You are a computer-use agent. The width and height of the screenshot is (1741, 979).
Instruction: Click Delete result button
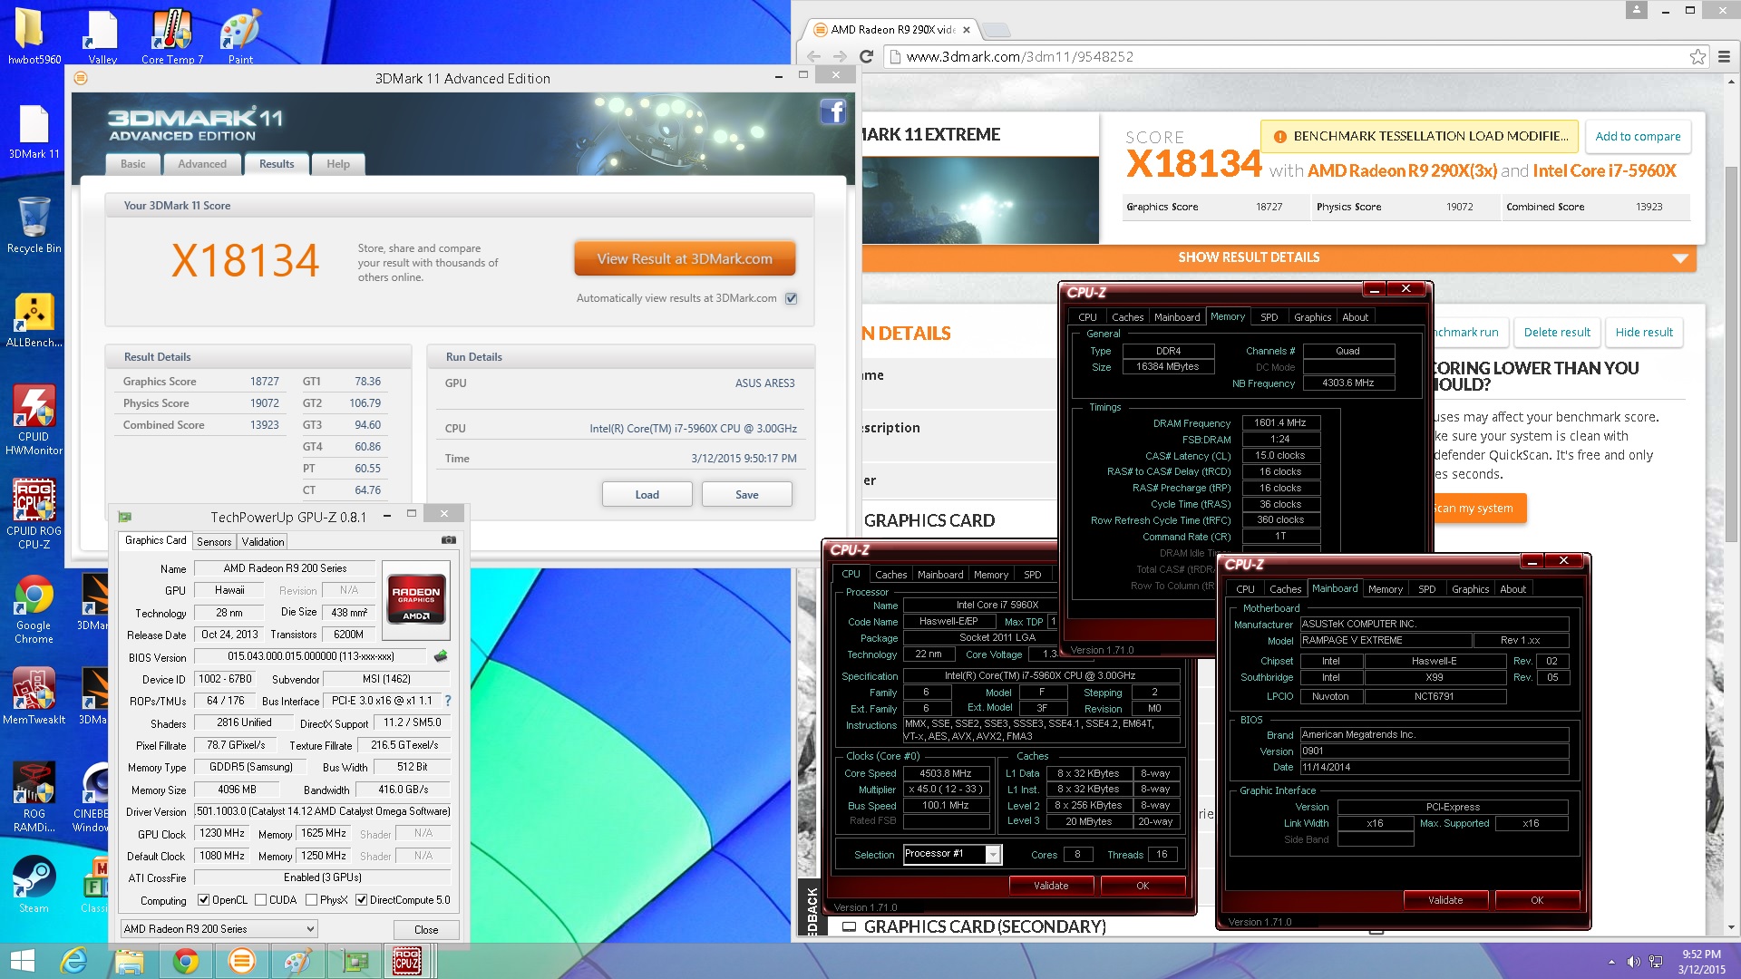click(x=1557, y=333)
